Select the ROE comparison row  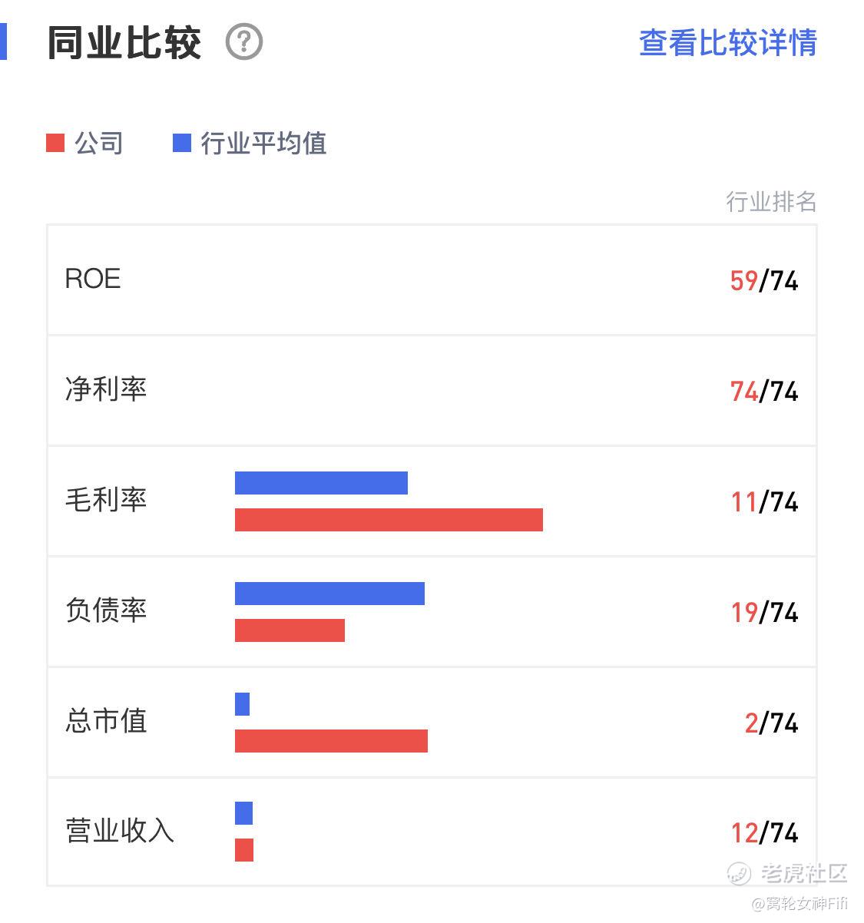click(x=431, y=280)
